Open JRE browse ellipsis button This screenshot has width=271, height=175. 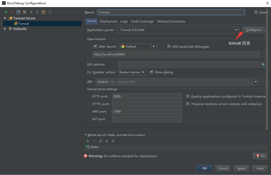263,82
